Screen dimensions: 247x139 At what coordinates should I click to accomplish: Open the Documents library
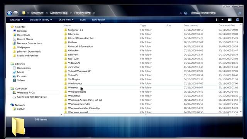[24, 68]
